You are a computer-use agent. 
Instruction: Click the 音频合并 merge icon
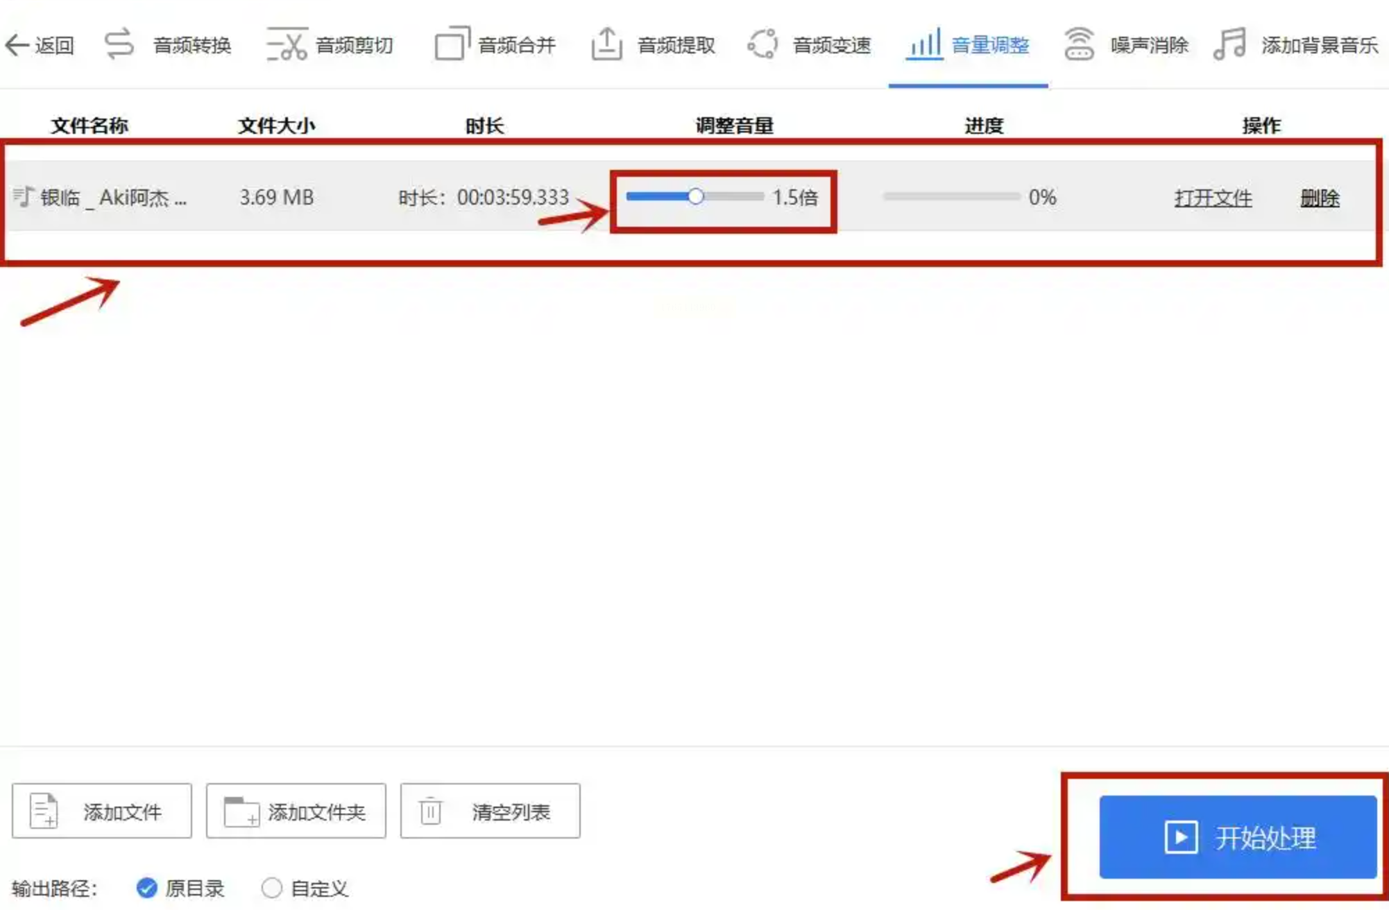point(452,44)
